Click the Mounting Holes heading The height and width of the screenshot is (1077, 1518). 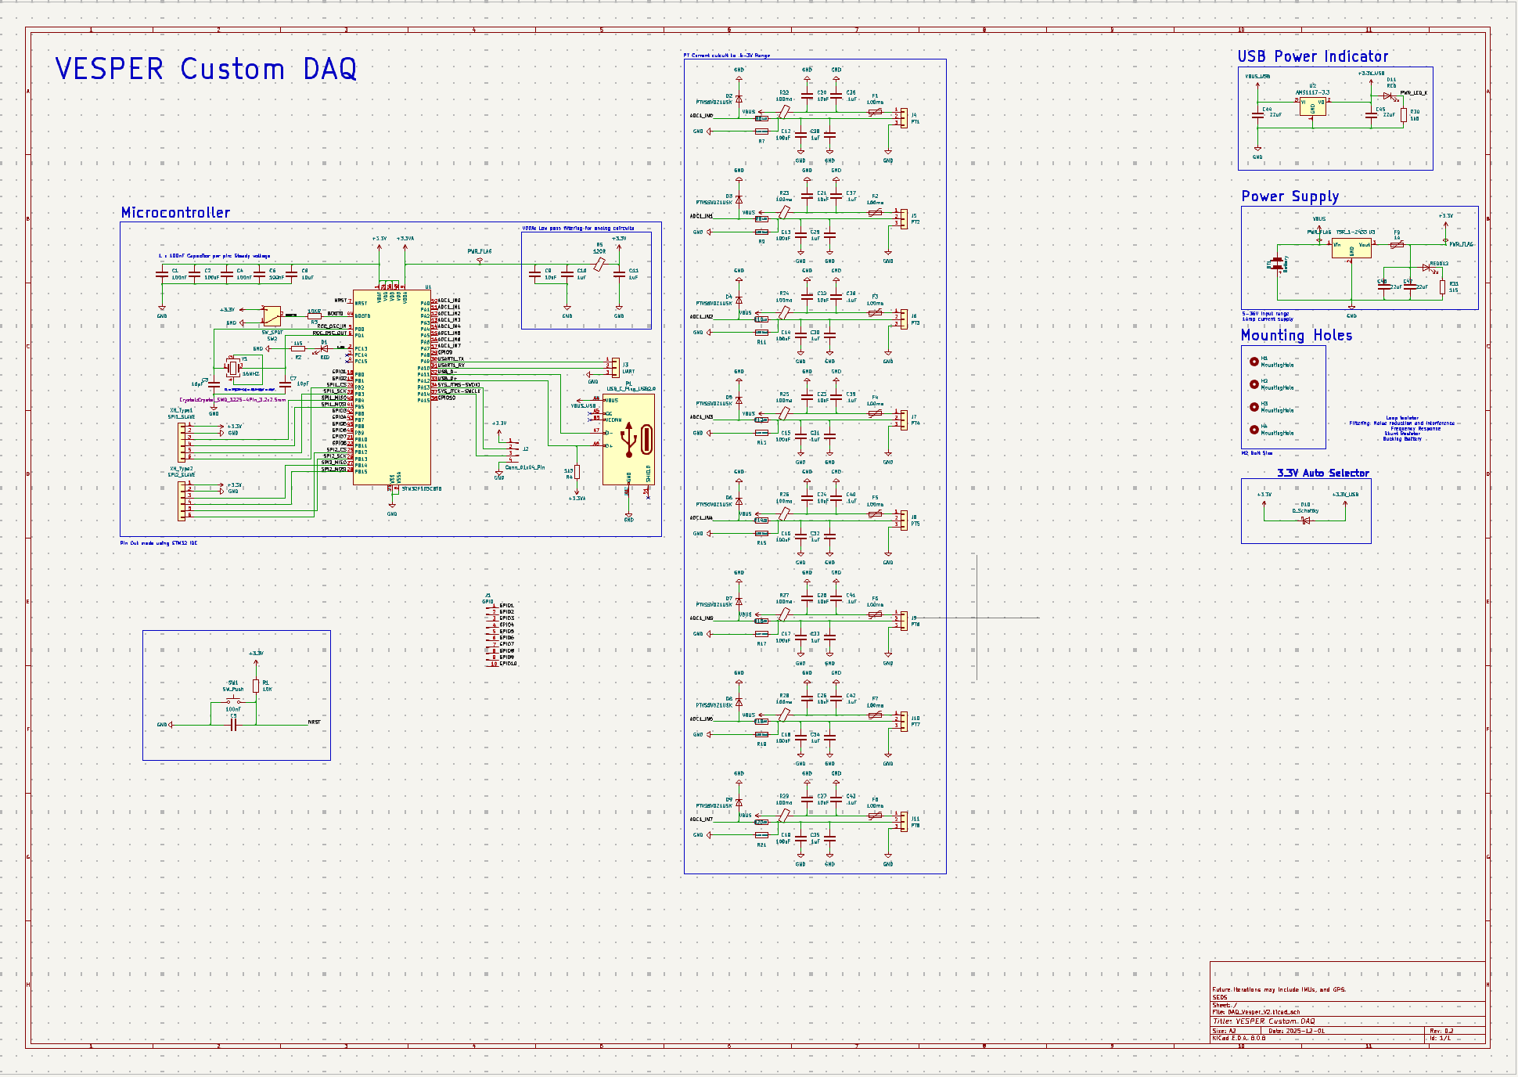1297,335
